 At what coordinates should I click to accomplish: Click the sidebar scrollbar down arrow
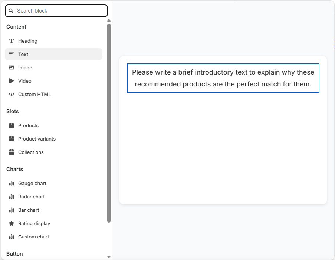point(109,256)
